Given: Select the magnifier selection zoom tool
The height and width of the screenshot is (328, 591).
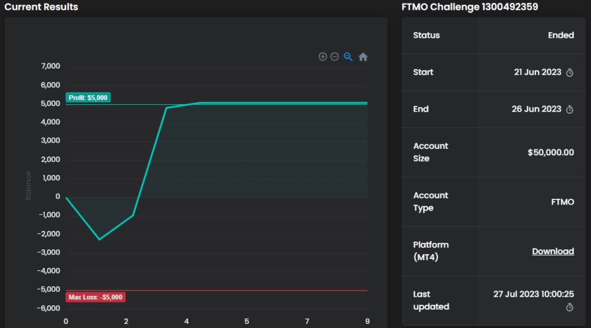Looking at the screenshot, I should coord(348,57).
